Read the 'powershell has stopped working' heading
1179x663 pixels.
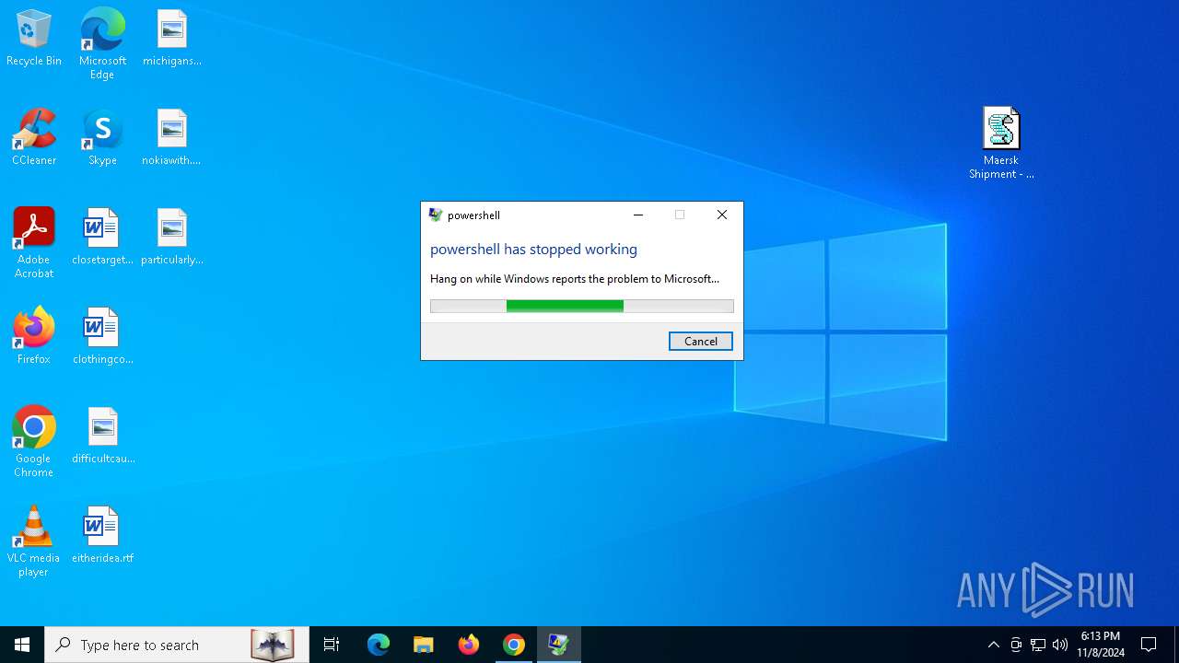[533, 250]
